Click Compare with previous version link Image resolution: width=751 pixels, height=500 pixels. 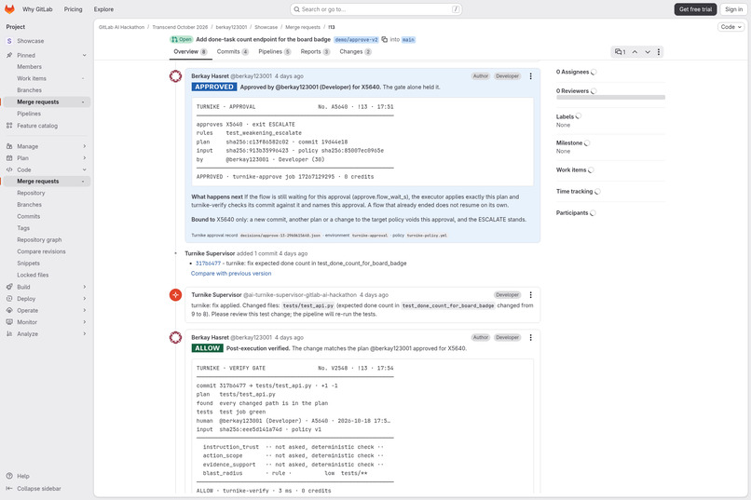[231, 274]
